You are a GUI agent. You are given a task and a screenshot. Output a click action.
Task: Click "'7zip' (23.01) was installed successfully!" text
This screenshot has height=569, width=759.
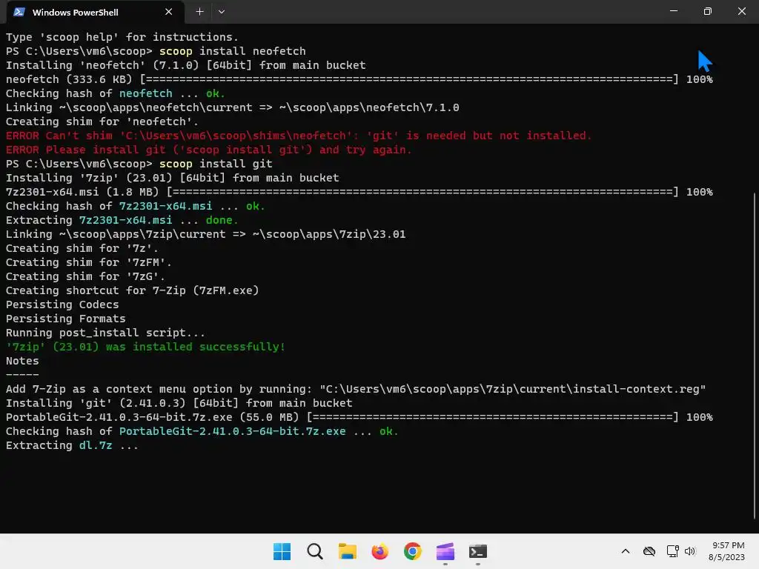click(145, 347)
